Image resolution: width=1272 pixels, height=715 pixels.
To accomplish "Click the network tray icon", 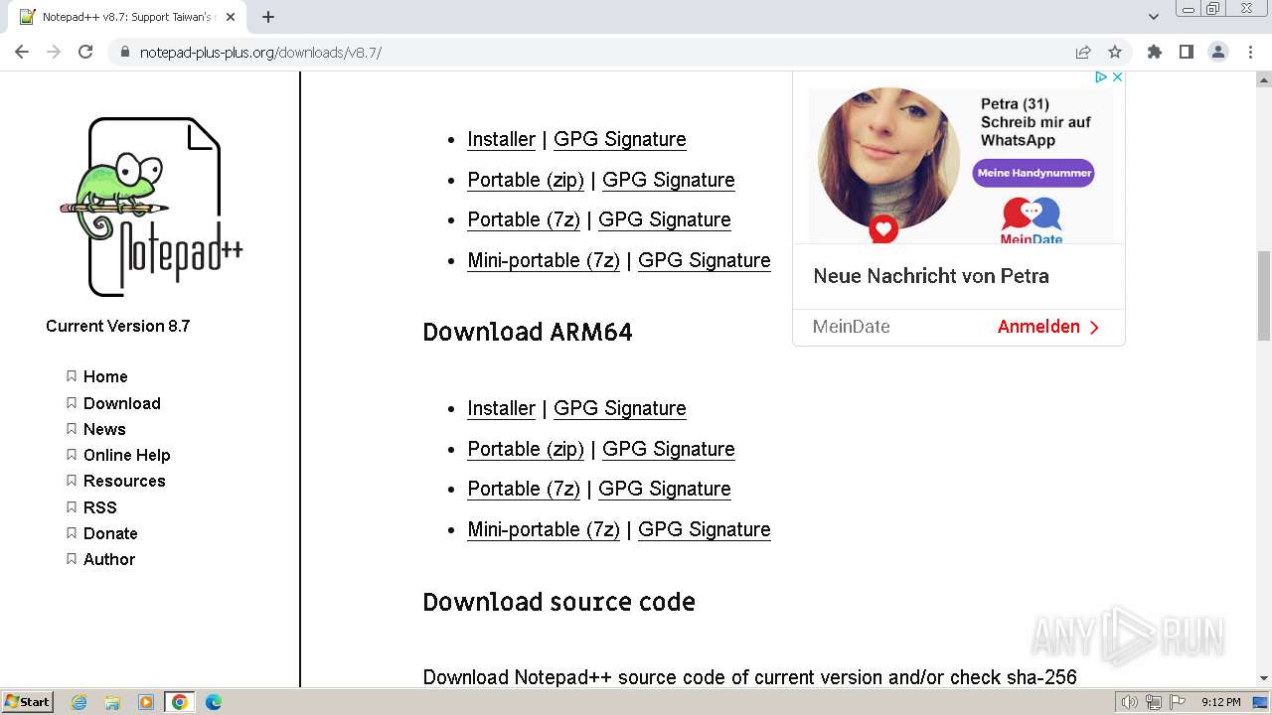I will [1154, 702].
